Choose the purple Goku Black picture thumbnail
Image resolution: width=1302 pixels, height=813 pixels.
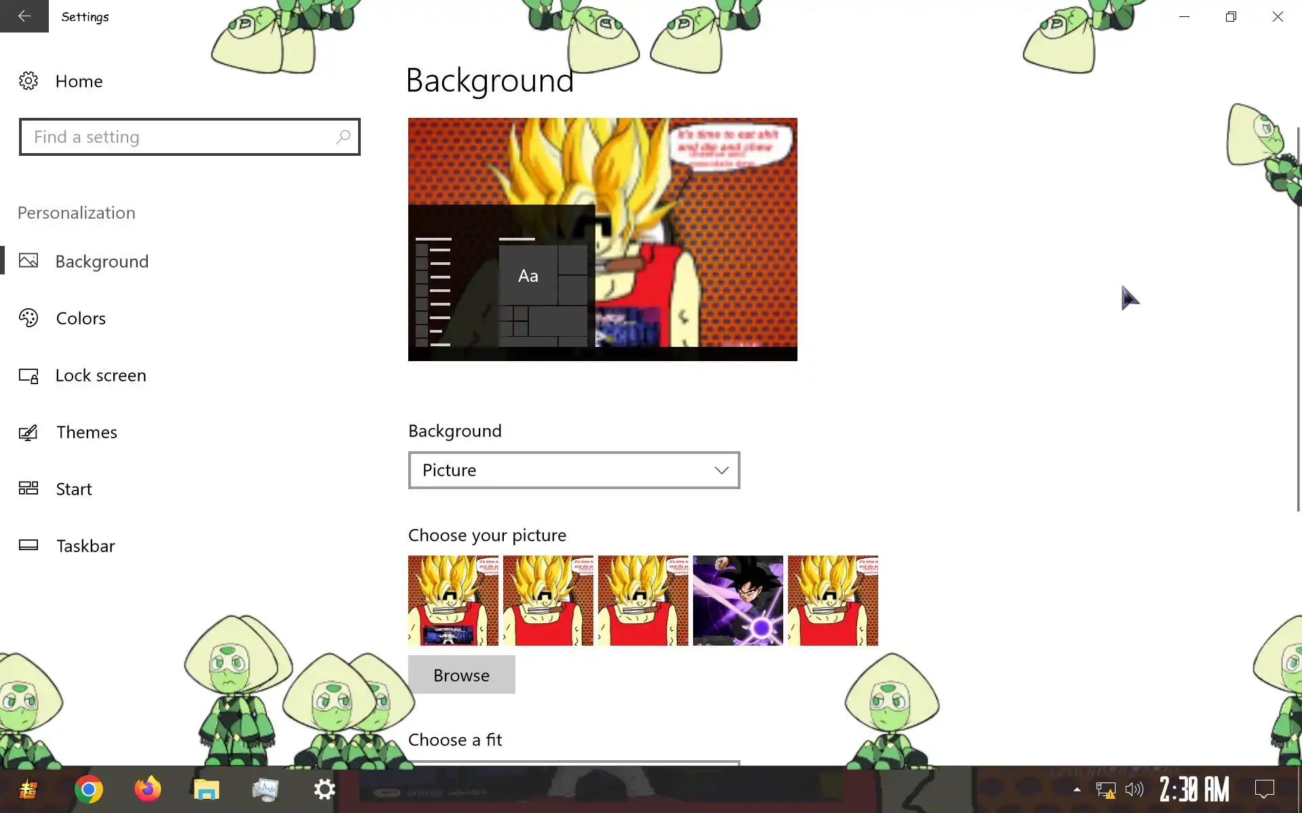(x=738, y=600)
